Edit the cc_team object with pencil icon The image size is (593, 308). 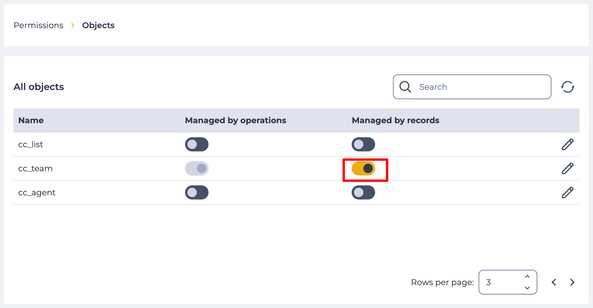[568, 168]
